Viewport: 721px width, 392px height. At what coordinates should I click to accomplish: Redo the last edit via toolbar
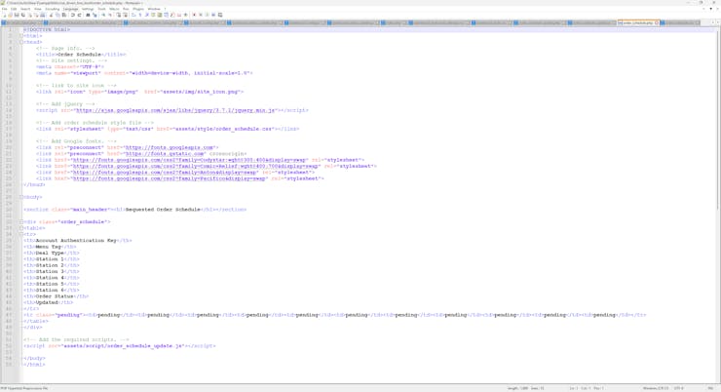(x=79, y=15)
